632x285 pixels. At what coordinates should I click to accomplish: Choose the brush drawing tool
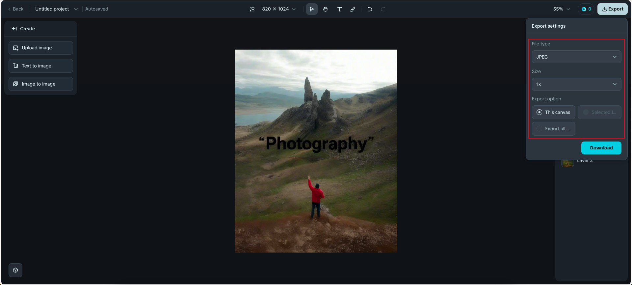pos(353,9)
